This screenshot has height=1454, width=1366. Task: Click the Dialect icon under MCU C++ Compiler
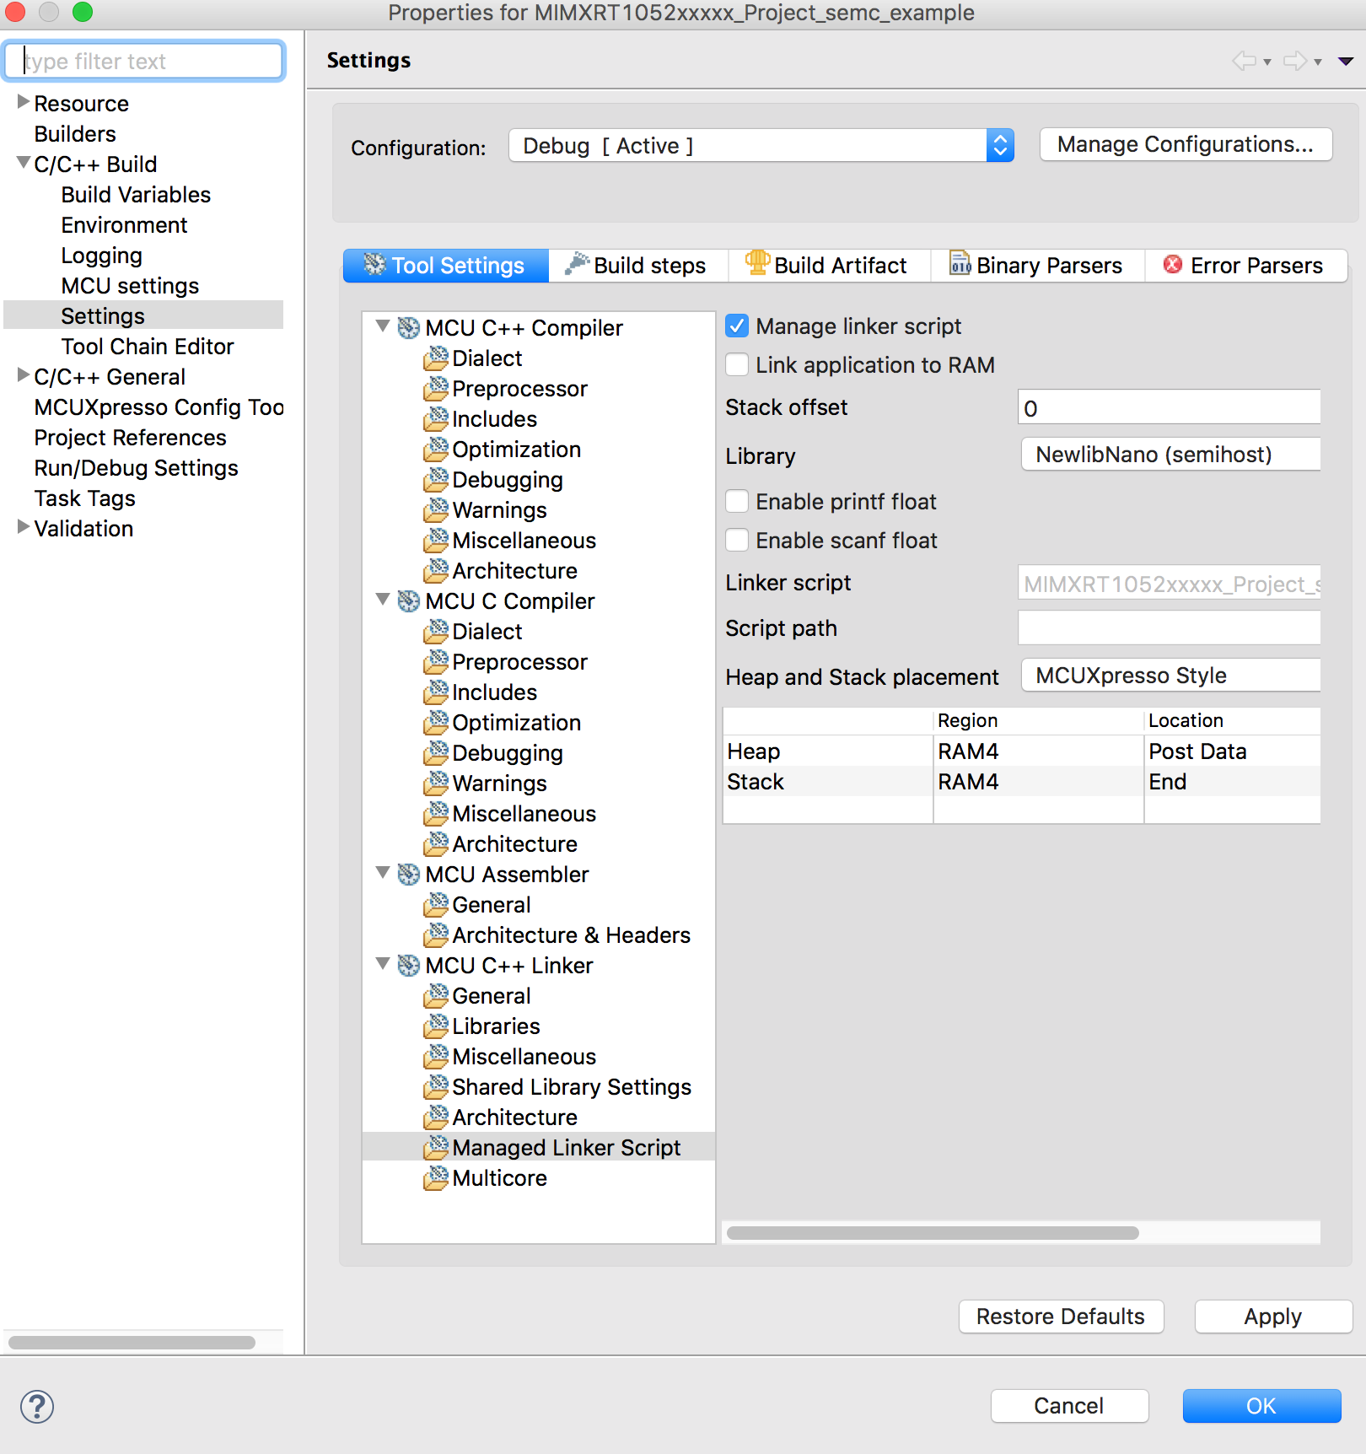[x=436, y=358]
